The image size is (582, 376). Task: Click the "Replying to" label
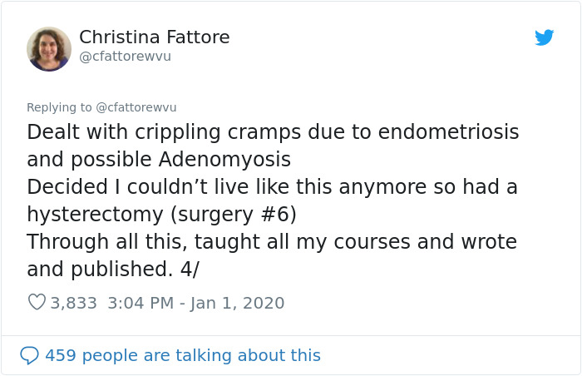(x=60, y=107)
